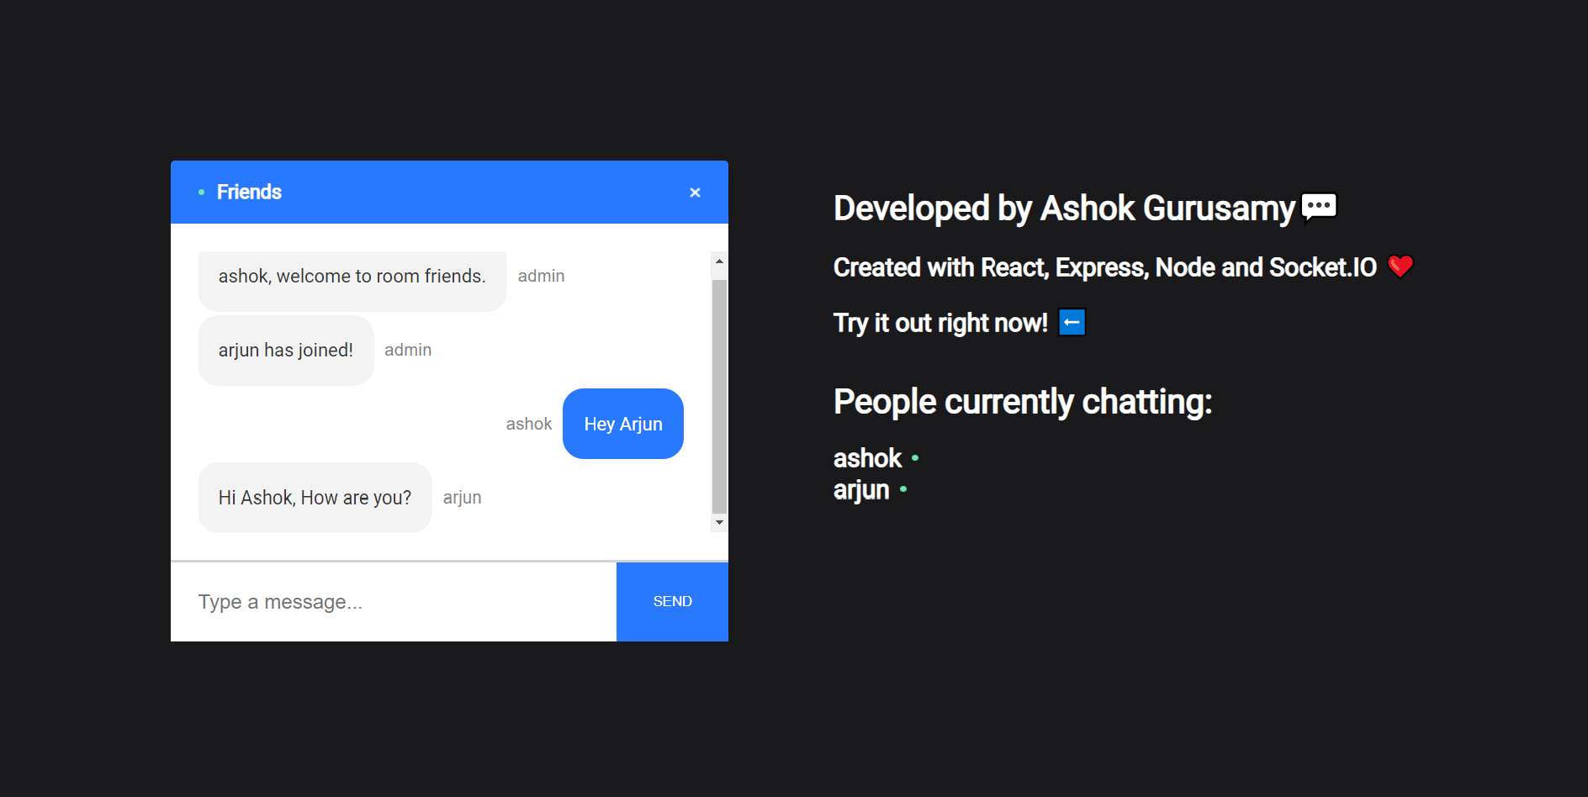The image size is (1588, 797).
Task: Click the green online dot next to arjun in list
Action: click(903, 488)
